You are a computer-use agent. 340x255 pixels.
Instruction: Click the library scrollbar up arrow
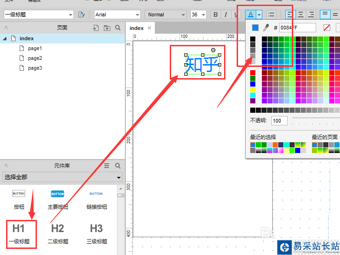pyautogui.click(x=121, y=189)
